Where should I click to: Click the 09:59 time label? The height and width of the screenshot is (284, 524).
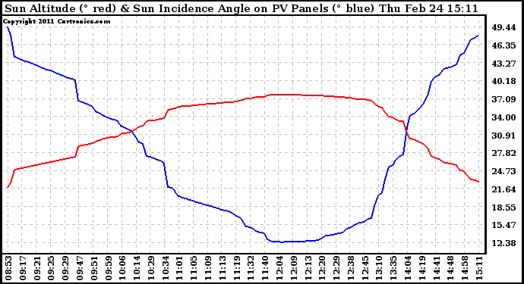(109, 268)
